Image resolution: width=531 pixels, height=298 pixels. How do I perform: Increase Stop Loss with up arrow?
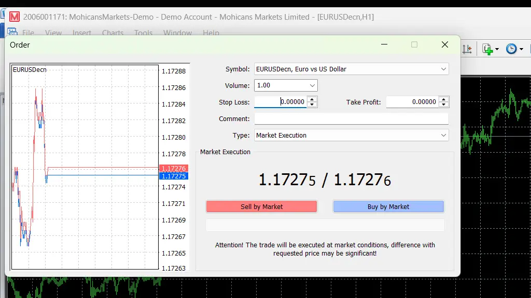click(x=312, y=99)
